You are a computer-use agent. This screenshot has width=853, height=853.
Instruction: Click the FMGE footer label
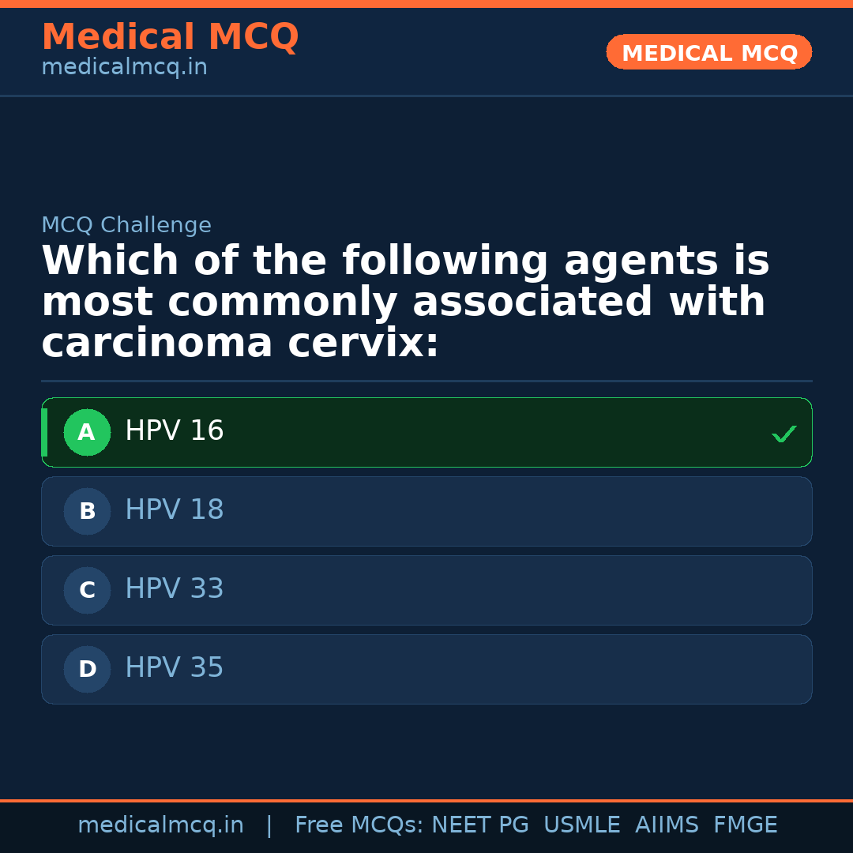(x=746, y=825)
